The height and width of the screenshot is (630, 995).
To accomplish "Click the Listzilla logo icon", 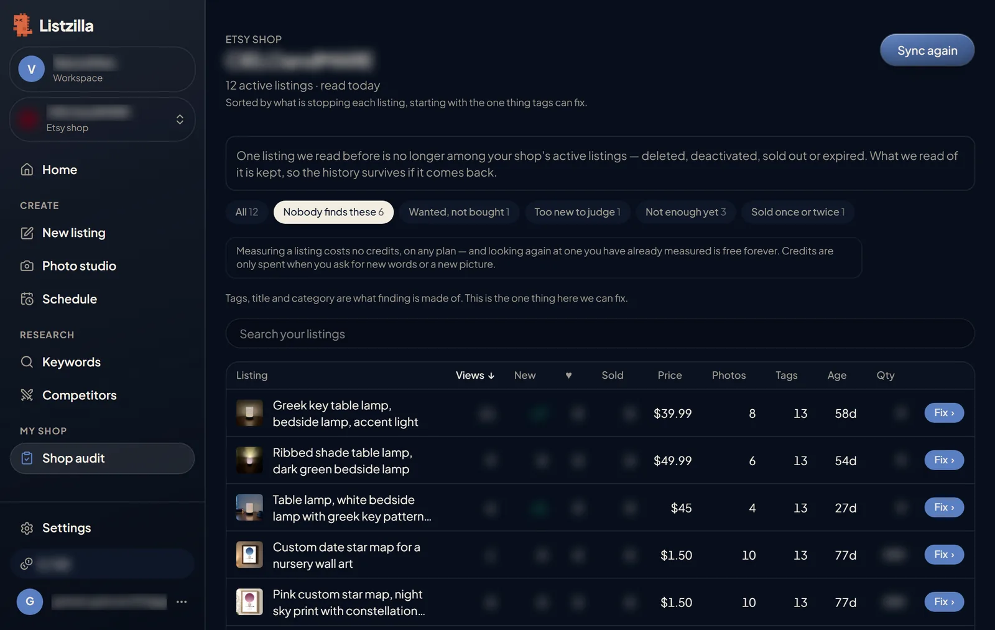I will coord(22,25).
